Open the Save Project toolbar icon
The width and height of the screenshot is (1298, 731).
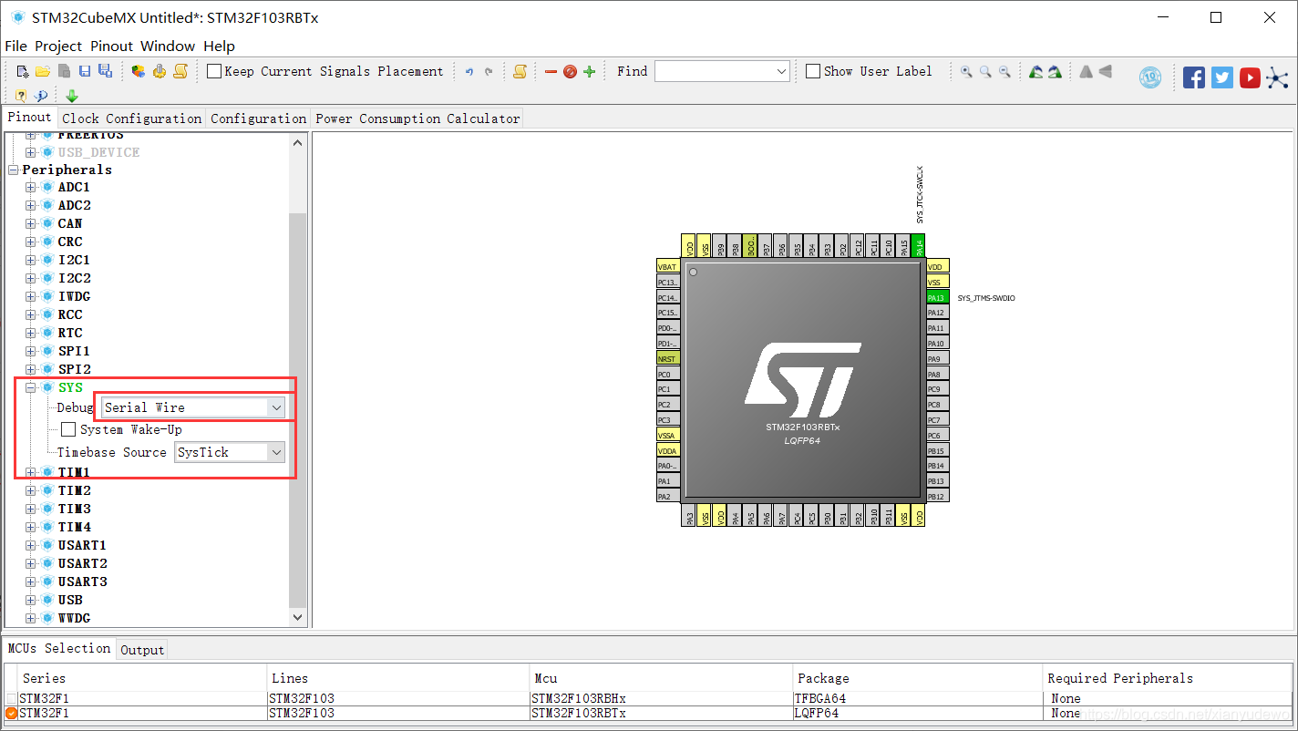pos(84,70)
